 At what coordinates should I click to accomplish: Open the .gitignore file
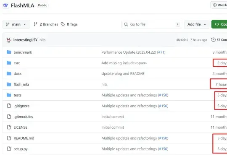[x=21, y=106]
